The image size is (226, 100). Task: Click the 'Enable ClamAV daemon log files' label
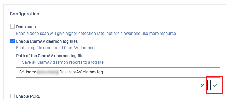[x=47, y=41]
